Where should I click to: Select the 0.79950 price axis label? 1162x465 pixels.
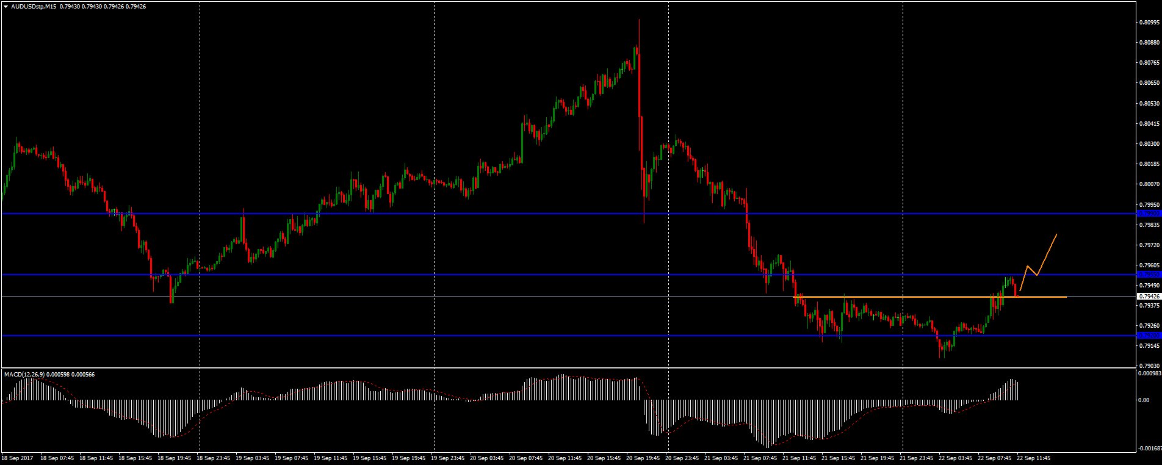pyautogui.click(x=1149, y=204)
